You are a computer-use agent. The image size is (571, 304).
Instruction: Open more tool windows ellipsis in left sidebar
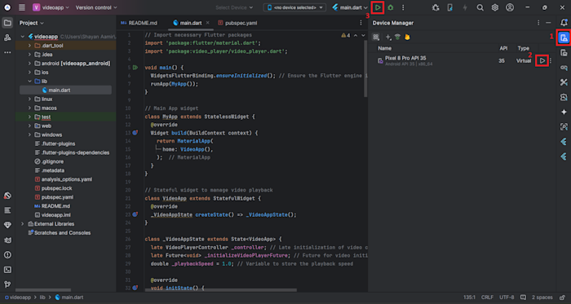[x=7, y=52]
